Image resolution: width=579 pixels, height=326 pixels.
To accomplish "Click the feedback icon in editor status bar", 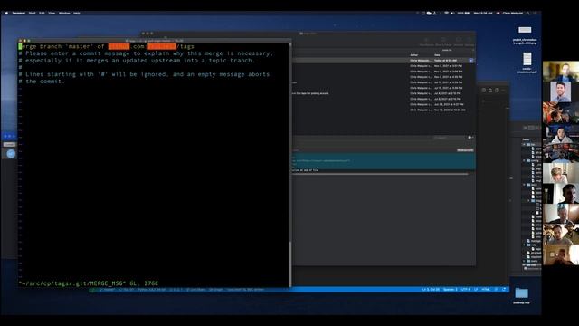I will (496, 290).
